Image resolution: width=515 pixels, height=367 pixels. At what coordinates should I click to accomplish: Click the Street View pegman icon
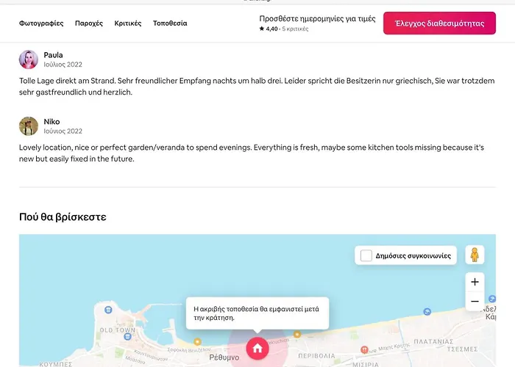click(x=475, y=255)
